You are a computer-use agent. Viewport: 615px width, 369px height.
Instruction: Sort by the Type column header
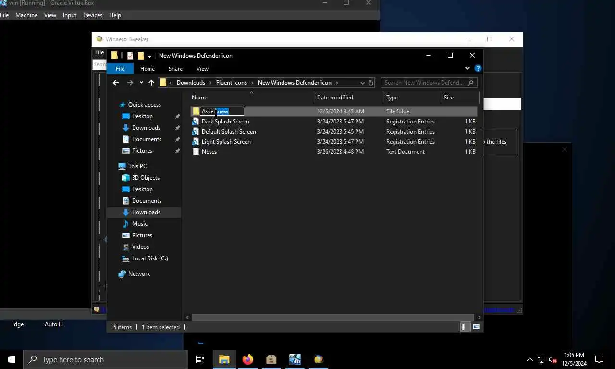click(412, 98)
